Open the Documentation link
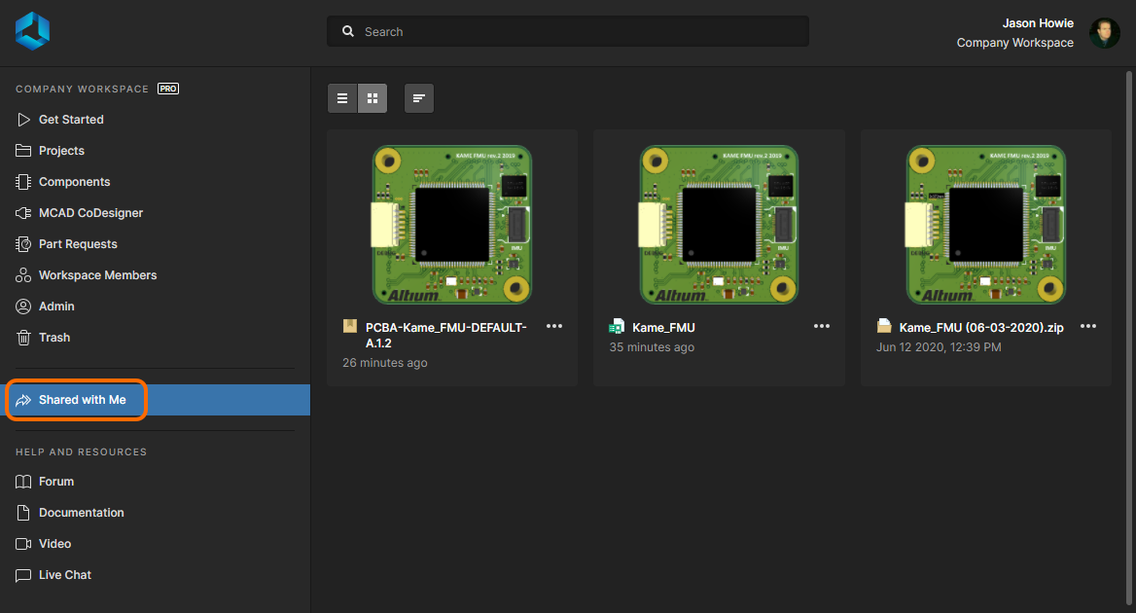The width and height of the screenshot is (1136, 613). (81, 513)
